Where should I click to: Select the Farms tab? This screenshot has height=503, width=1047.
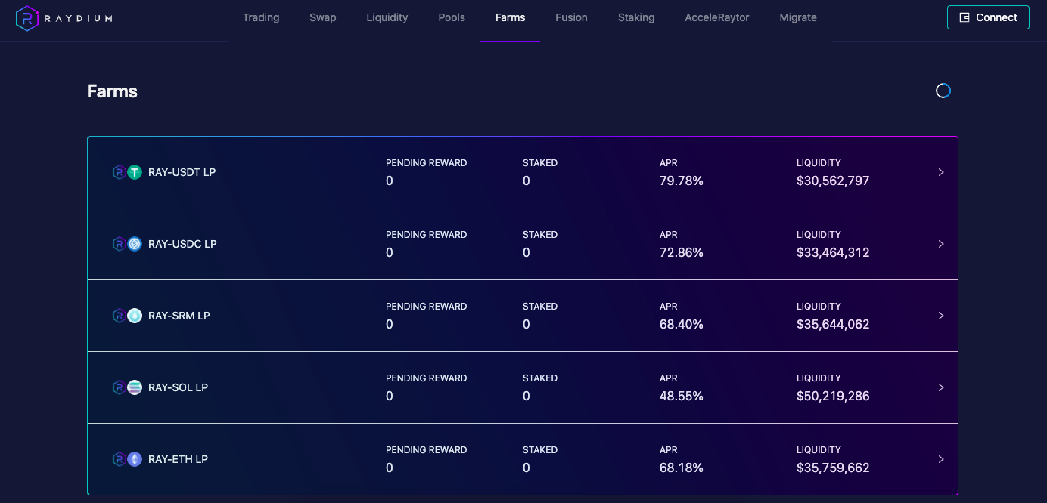point(510,17)
